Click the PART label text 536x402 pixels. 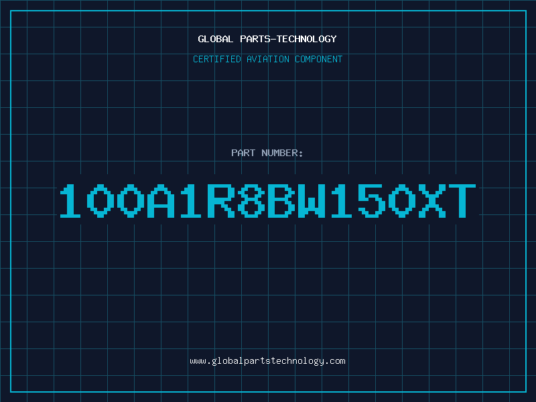[243, 153]
